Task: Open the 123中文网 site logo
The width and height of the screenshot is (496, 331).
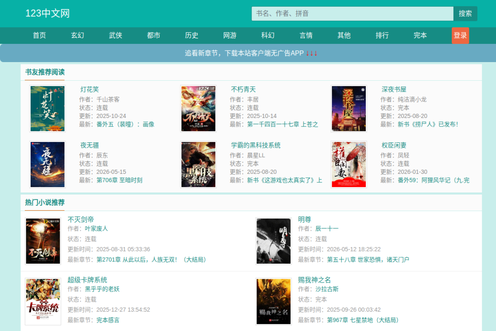Action: (48, 14)
